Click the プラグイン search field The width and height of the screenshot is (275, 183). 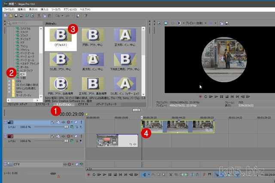coord(25,23)
